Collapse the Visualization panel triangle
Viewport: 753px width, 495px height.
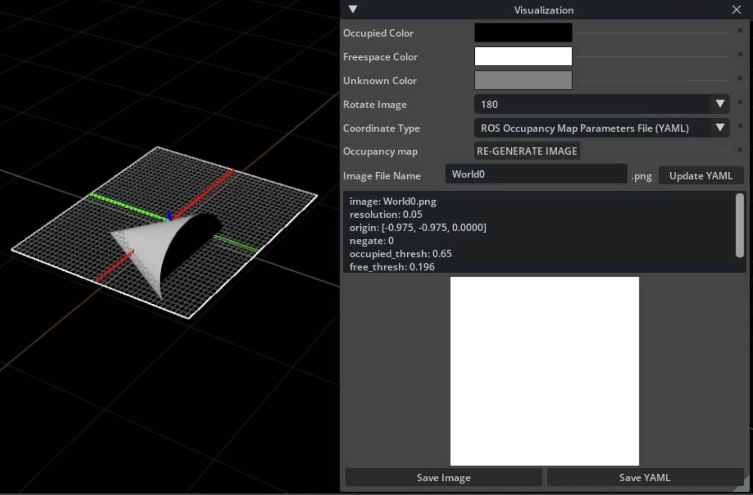coord(353,9)
